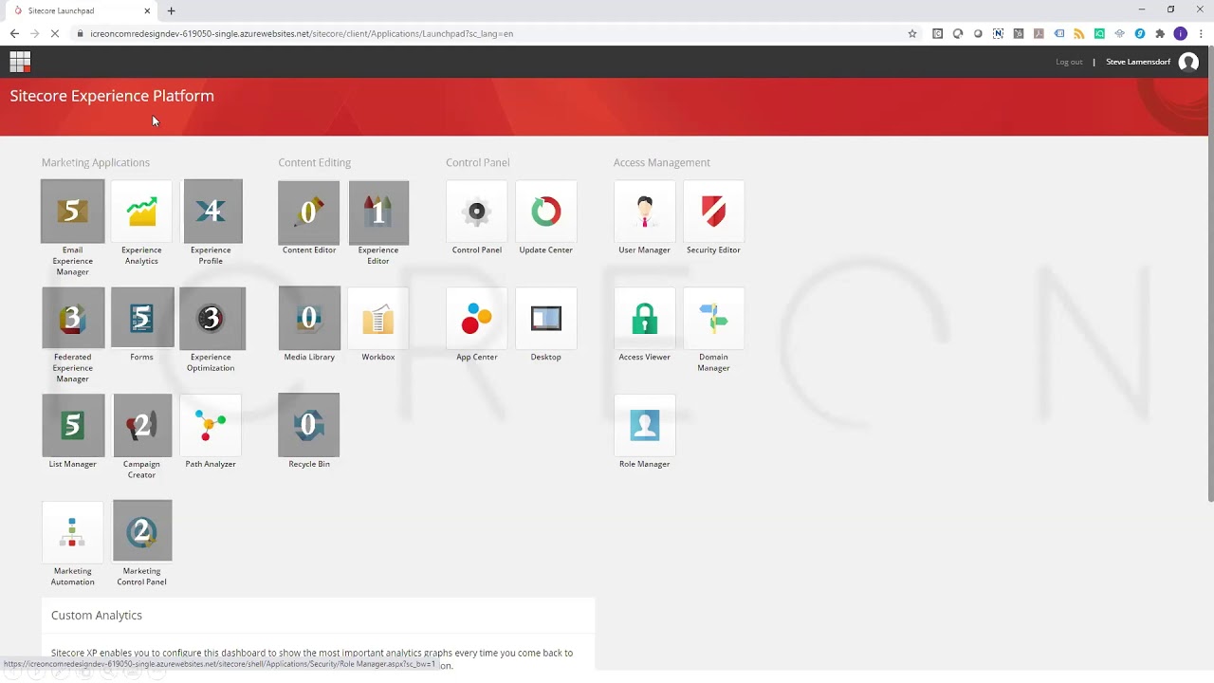This screenshot has height=683, width=1214.
Task: Open the browser extensions puzzle icon
Action: 1160,33
